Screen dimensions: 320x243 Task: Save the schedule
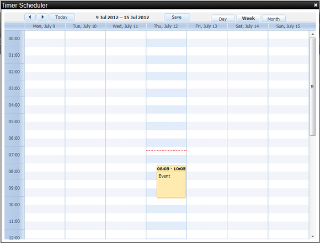point(177,17)
